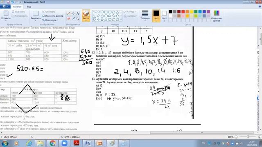Click the Вставить (Paste) clipboard icon

coord(6,13)
